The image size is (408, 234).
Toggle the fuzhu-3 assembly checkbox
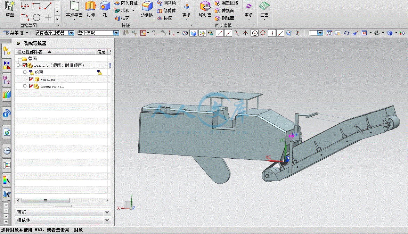[x=25, y=65]
